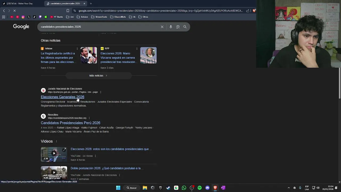The width and height of the screenshot is (341, 192).
Task: Open the RPP Mario Vizcarra news article
Action: pyautogui.click(x=119, y=58)
